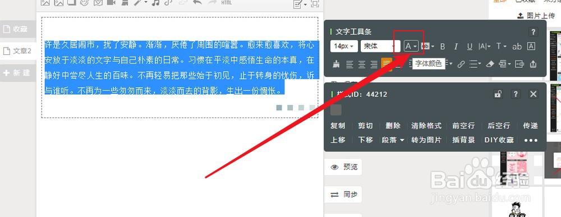Image resolution: width=561 pixels, height=217 pixels.
Task: Click 后空行 to add line after
Action: tap(499, 126)
